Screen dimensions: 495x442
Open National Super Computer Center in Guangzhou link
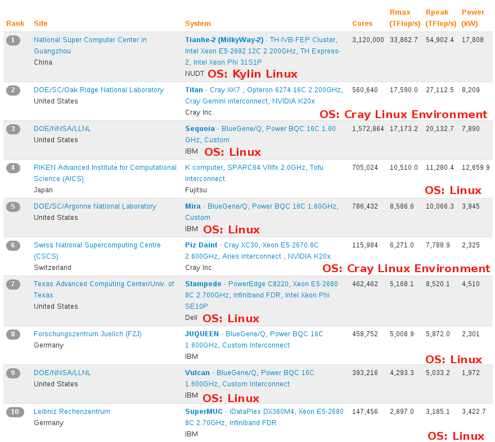point(90,46)
